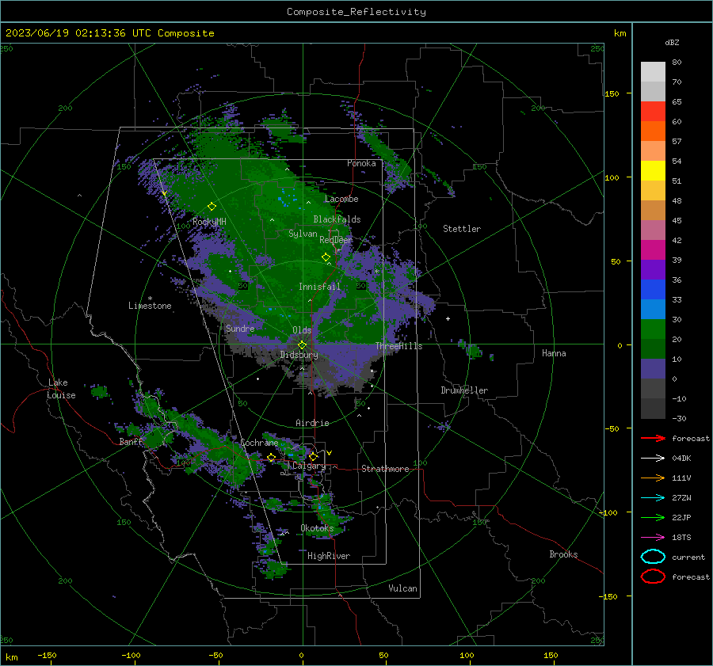Click the orange 57–60 dBZ color swatch

(653, 131)
